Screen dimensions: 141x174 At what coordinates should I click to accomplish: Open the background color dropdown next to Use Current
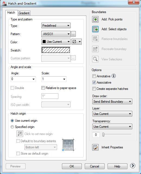[x=77, y=42]
